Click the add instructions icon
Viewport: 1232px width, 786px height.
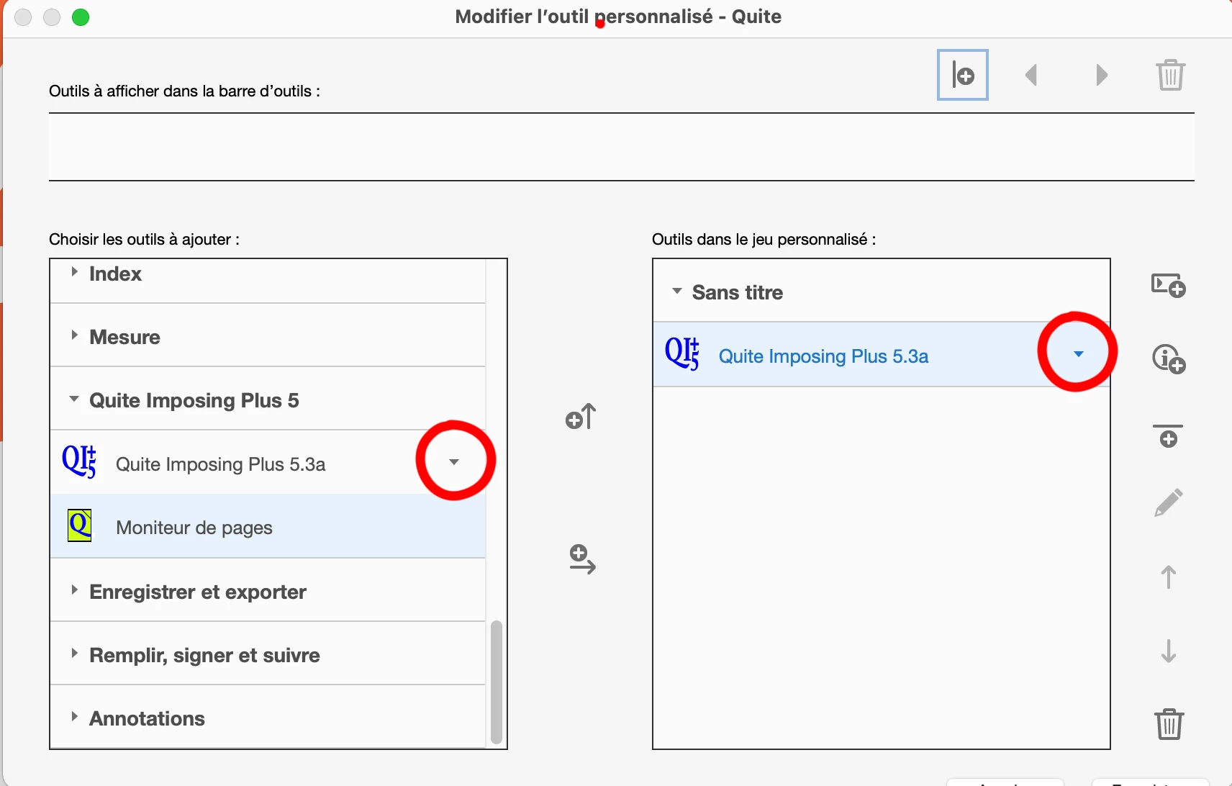[x=1169, y=358]
